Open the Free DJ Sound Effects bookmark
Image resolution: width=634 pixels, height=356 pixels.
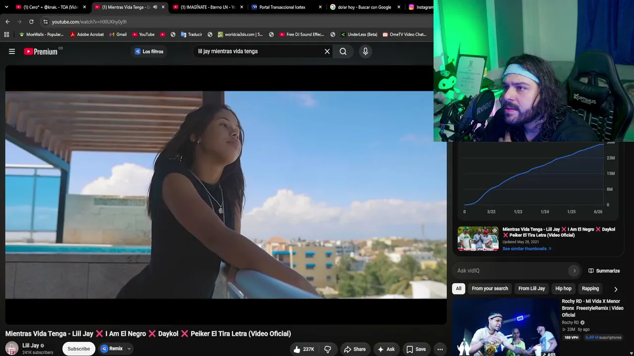[302, 35]
